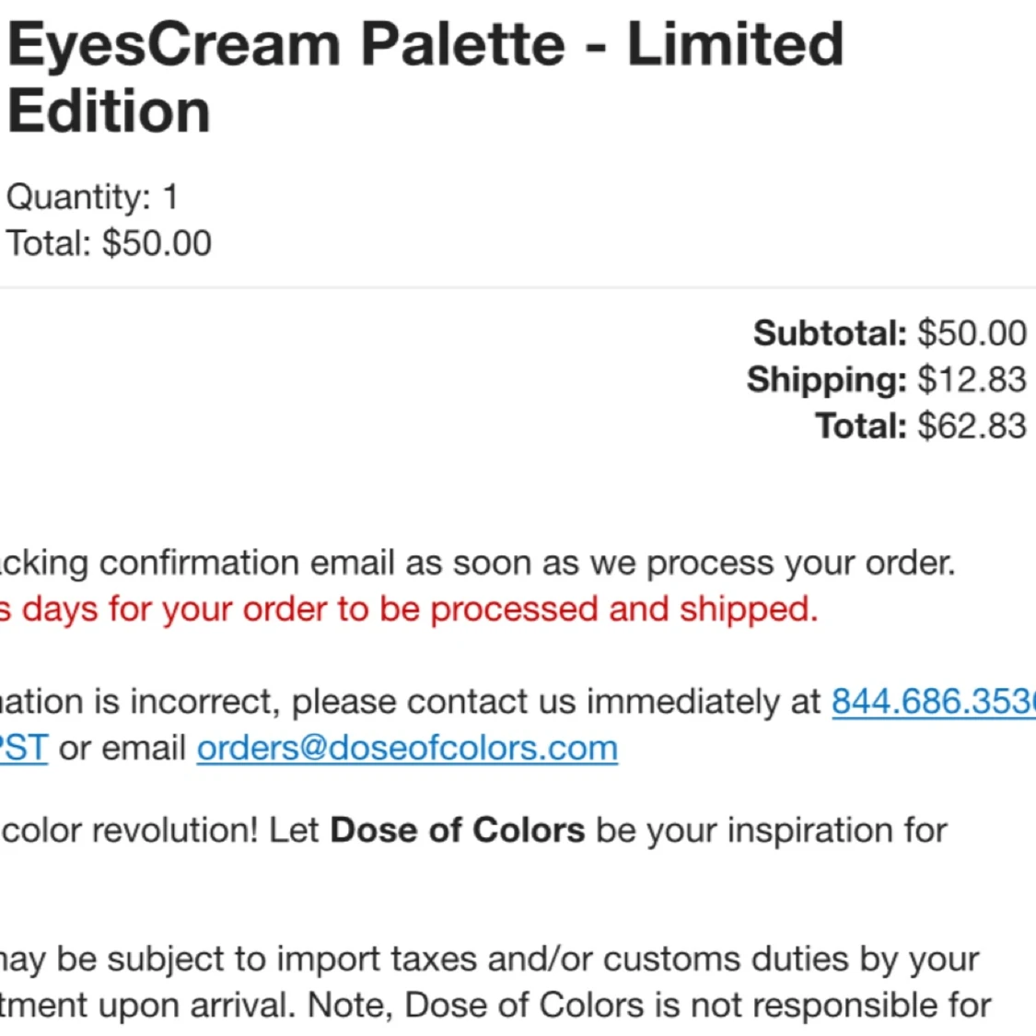The height and width of the screenshot is (1036, 1036).
Task: Click the $12.83 shipping amount
Action: pos(972,379)
